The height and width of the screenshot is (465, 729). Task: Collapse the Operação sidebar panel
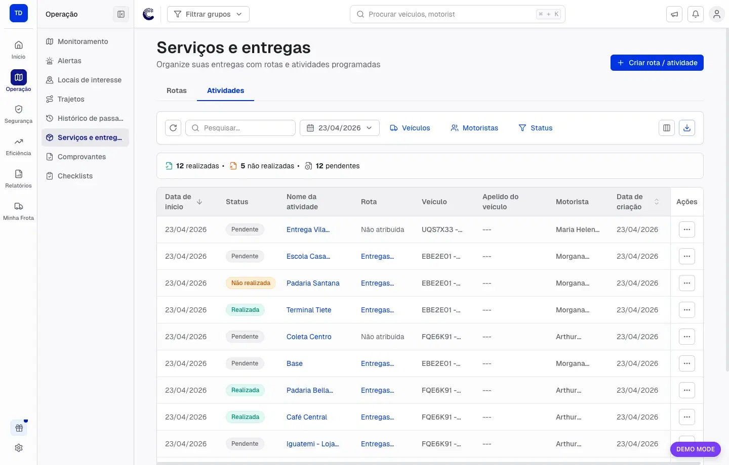coord(121,14)
